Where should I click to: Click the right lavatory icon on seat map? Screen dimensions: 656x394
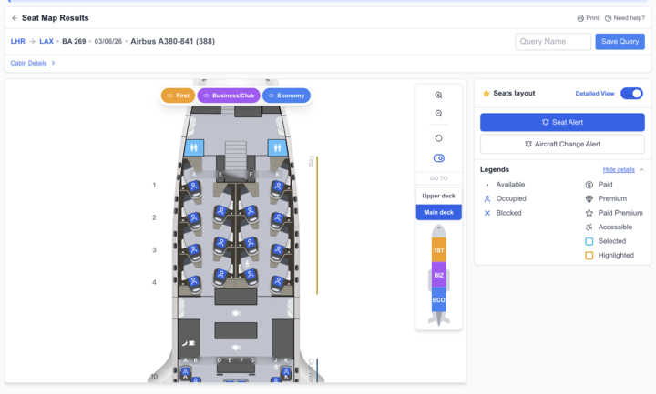pos(277,147)
